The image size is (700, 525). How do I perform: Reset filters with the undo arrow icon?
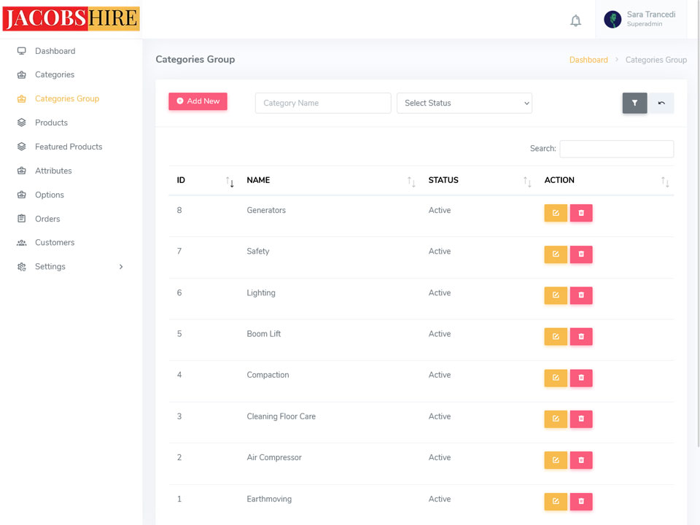(x=661, y=103)
